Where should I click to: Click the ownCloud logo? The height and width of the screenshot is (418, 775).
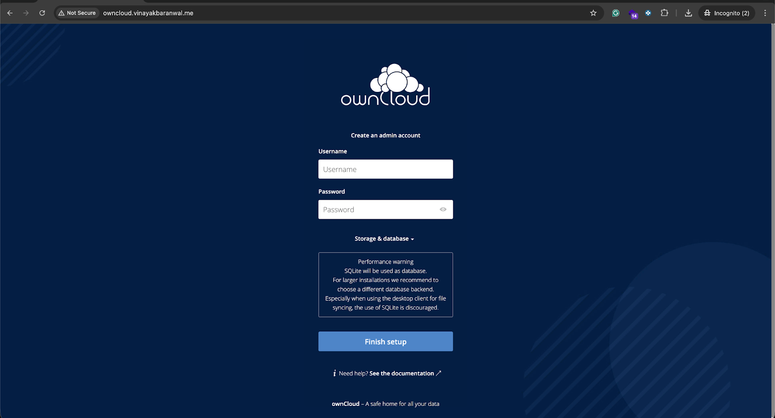point(386,85)
